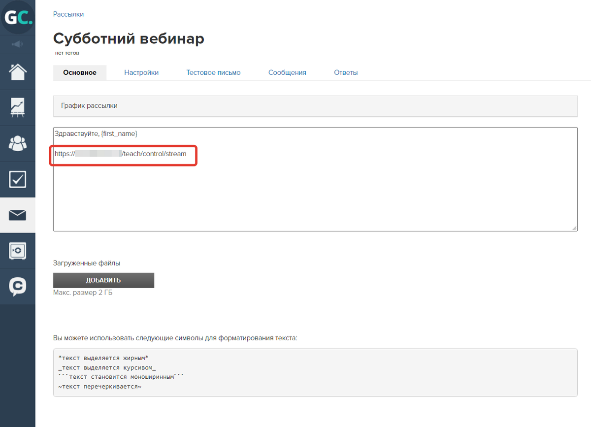This screenshot has width=591, height=427.
Task: Click the *текст выделяется жирным* hint line
Action: pyautogui.click(x=103, y=358)
